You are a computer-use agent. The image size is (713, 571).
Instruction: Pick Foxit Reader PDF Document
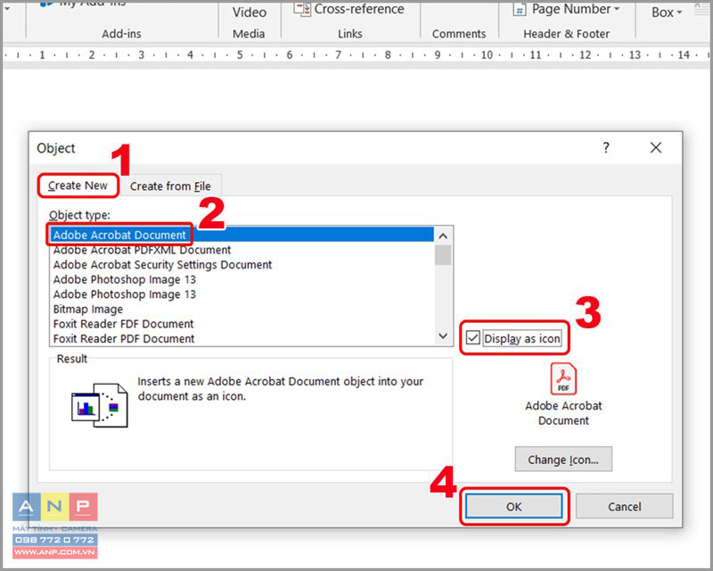pyautogui.click(x=242, y=339)
